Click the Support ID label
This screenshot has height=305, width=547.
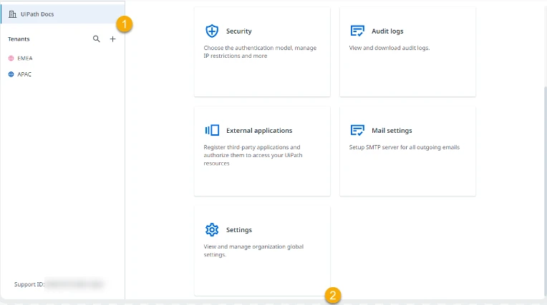pos(29,284)
